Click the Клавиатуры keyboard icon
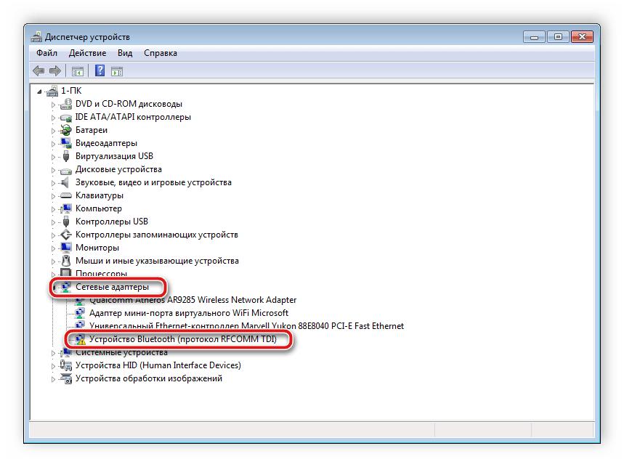 [65, 195]
